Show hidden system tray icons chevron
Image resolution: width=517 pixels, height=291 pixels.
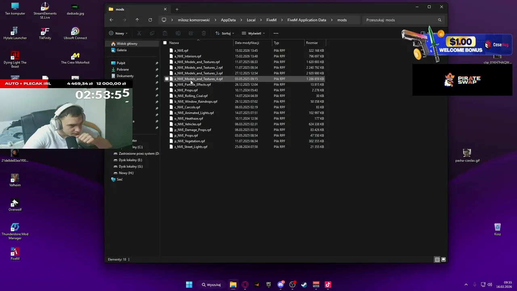point(466,285)
